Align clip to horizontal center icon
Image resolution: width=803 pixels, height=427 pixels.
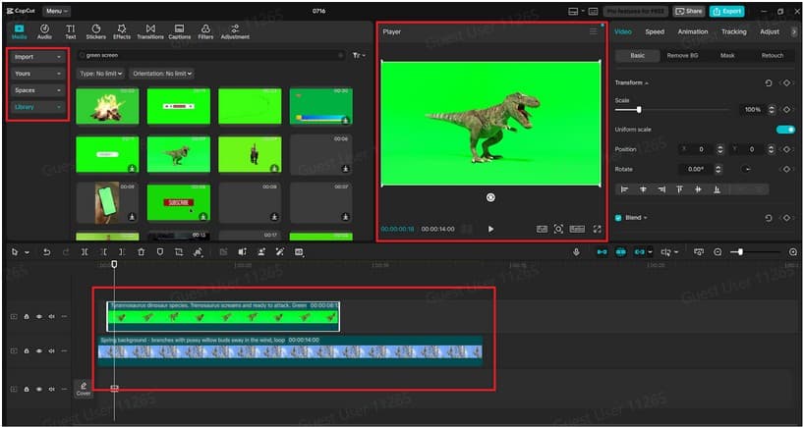(x=643, y=189)
